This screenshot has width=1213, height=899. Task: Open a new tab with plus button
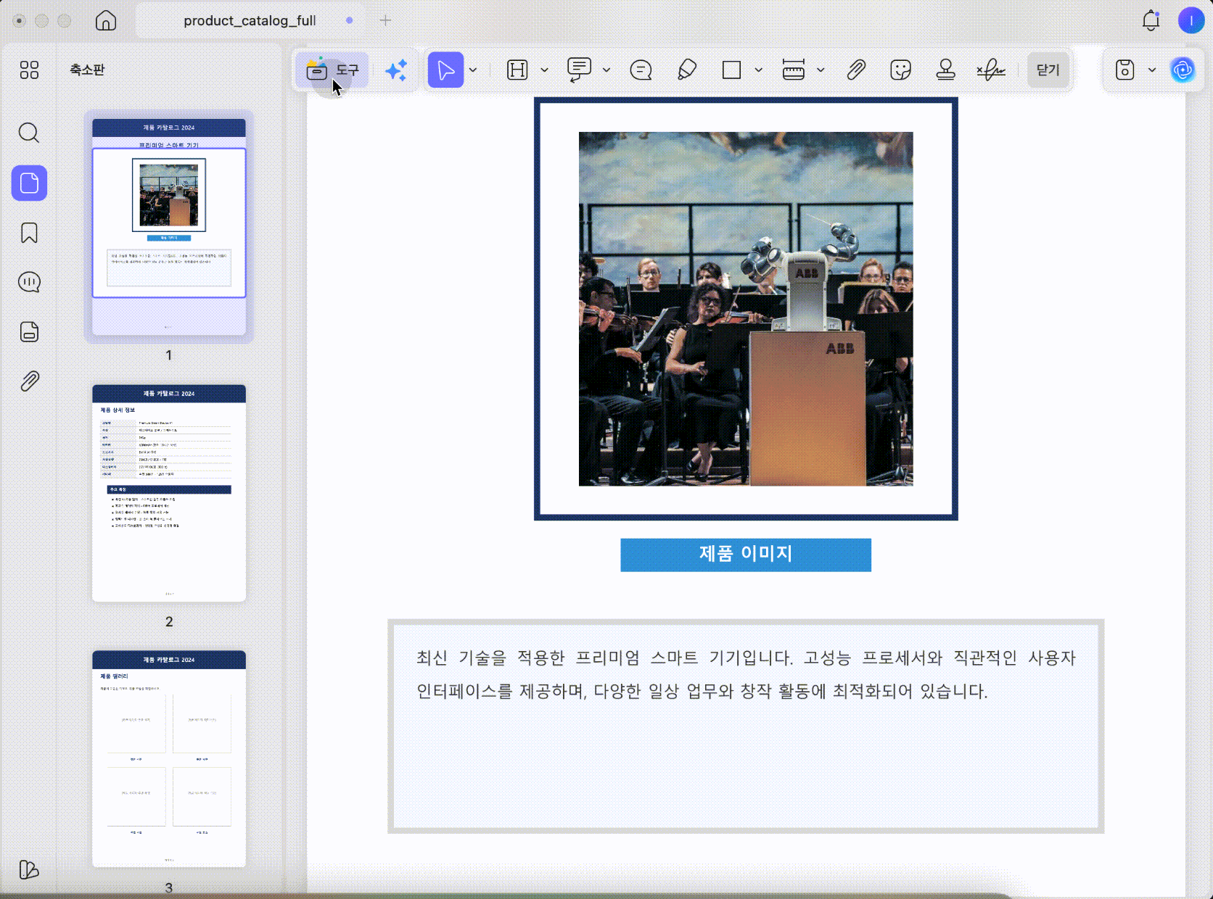(385, 20)
